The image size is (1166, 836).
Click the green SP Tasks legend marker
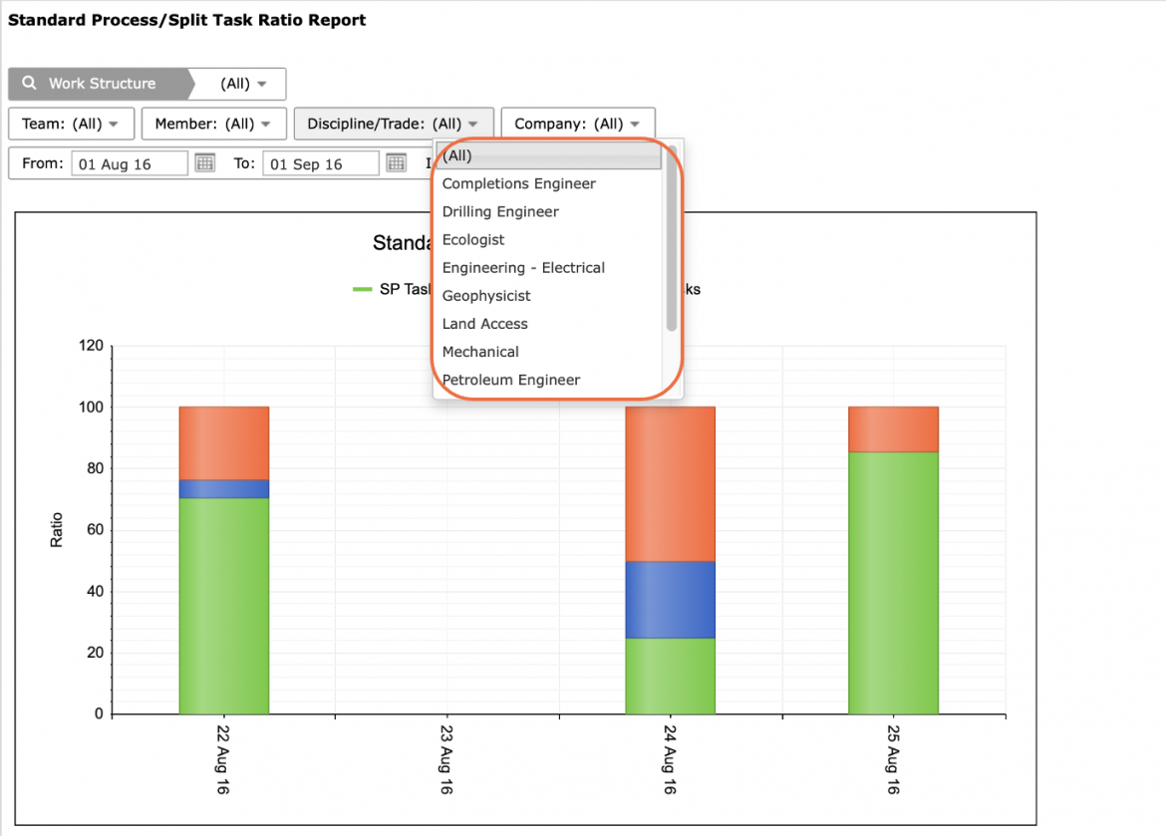click(362, 289)
